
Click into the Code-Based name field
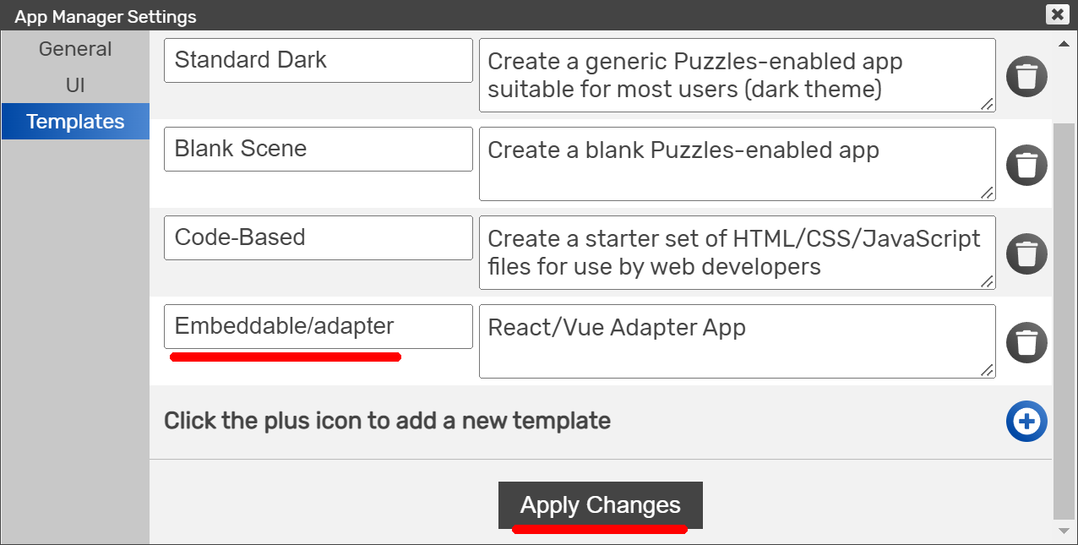coord(318,238)
